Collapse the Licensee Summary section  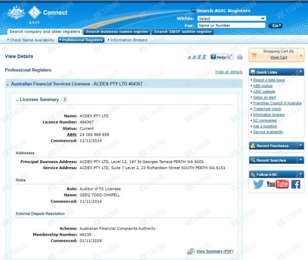(17, 100)
